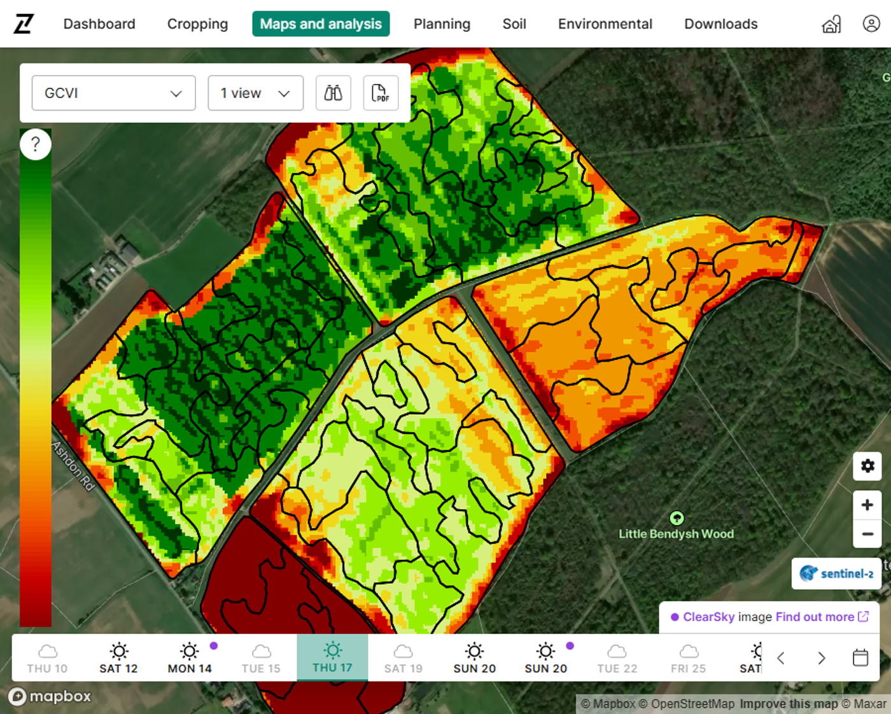Open the 1 view dropdown

pos(255,93)
